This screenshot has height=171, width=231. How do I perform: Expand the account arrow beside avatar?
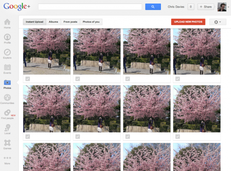(228, 7)
